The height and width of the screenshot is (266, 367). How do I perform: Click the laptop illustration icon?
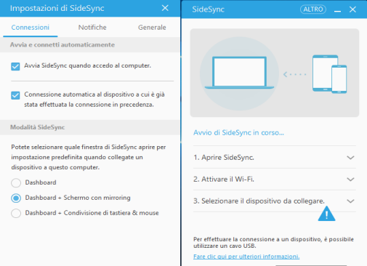pos(239,73)
